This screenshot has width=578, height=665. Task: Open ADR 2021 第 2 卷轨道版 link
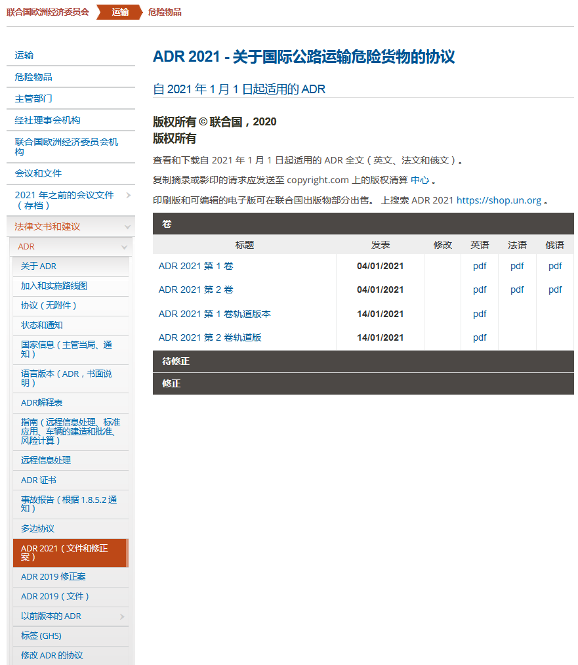tap(210, 337)
